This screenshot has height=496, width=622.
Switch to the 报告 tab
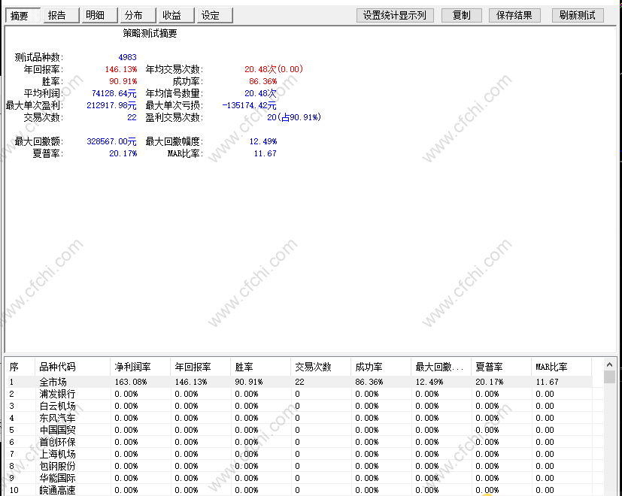[62, 16]
